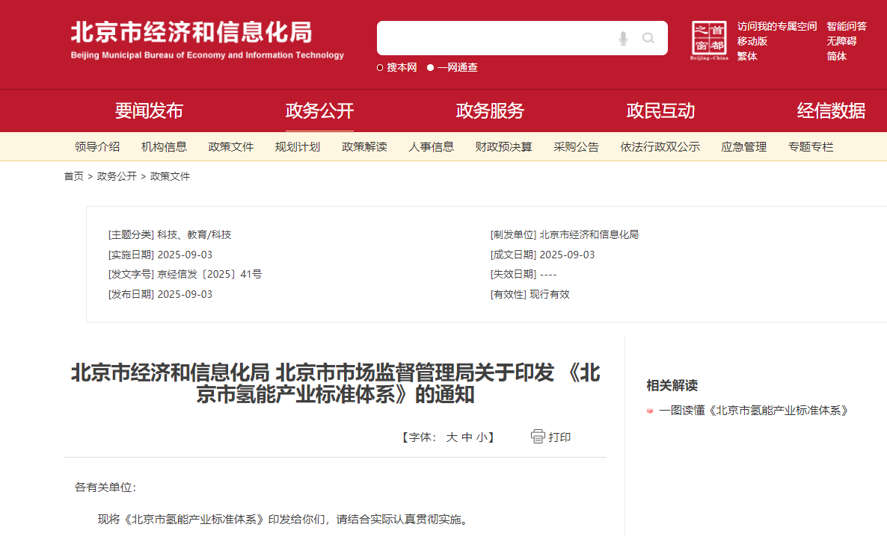This screenshot has width=887, height=536.
Task: Click the microphone voice search icon
Action: (x=623, y=38)
